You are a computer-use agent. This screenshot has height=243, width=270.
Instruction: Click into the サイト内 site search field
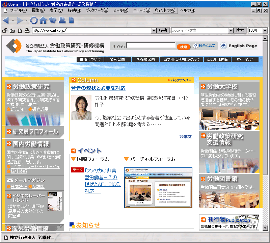(x=151, y=45)
